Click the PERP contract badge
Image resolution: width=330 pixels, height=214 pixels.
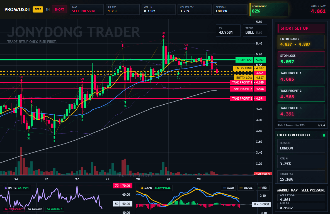[x=38, y=9]
